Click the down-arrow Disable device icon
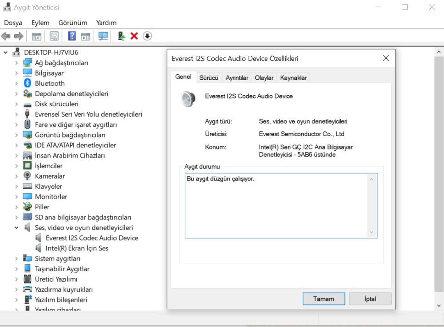 (147, 36)
